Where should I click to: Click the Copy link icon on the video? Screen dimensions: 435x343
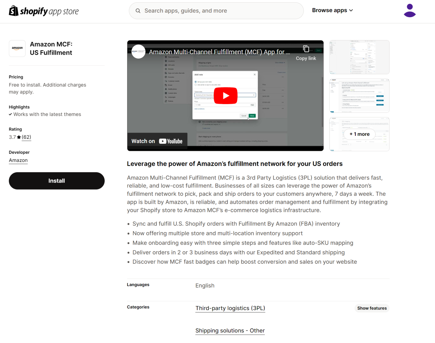(306, 49)
